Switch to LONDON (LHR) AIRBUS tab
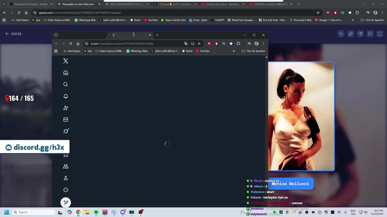 (271, 4)
